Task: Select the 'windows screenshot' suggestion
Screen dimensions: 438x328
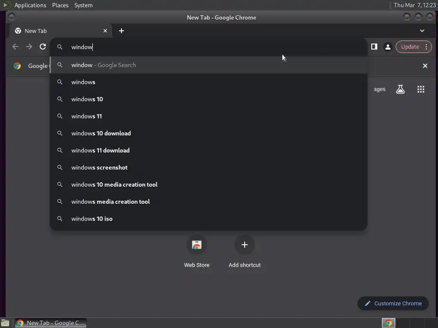Action: click(x=208, y=167)
